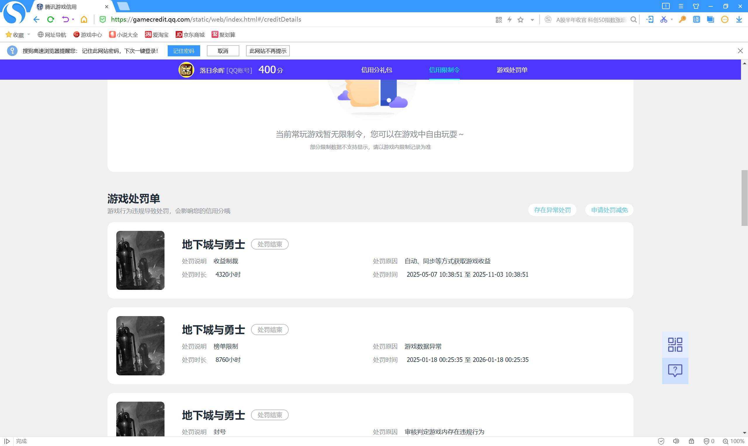Go back using the back arrow
Image resolution: width=748 pixels, height=446 pixels.
pos(37,20)
